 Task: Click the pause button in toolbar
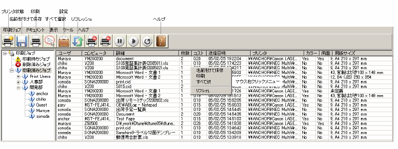[119, 41]
